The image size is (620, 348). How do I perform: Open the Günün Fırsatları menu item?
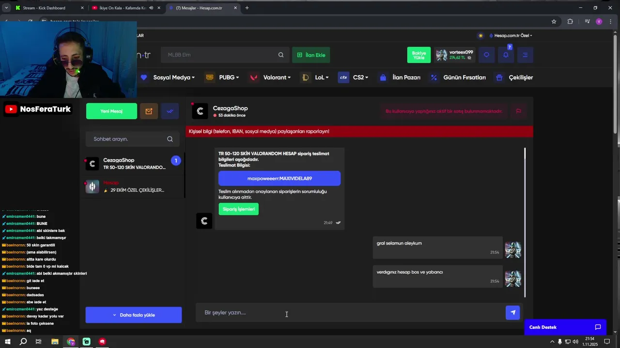(465, 77)
